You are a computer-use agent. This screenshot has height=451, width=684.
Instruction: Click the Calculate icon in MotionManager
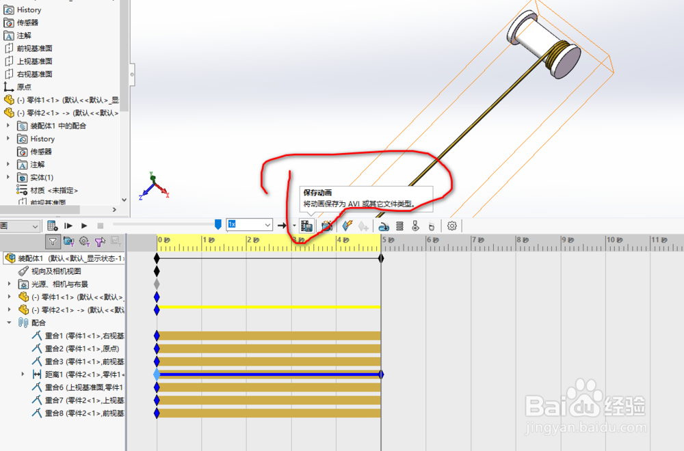(53, 225)
